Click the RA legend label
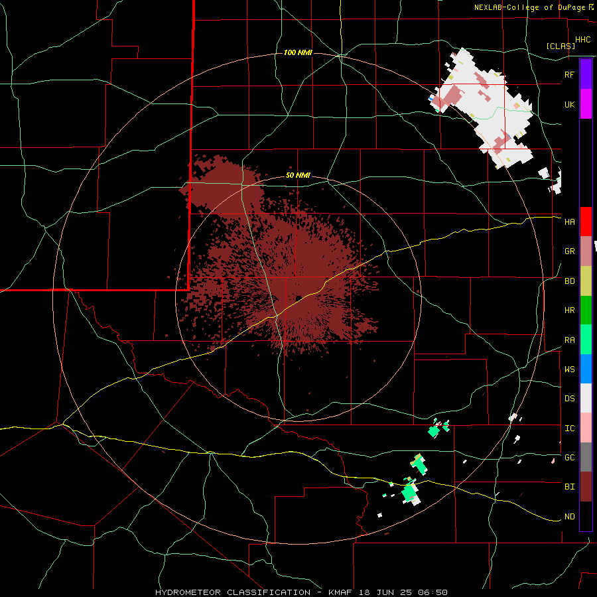This screenshot has height=597, width=597. coord(569,340)
